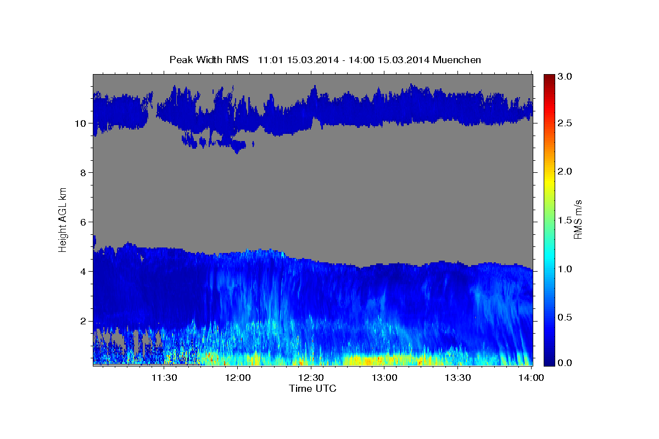Click the "Muenchen" location in title
This screenshot has height=439, width=659.
click(x=457, y=59)
